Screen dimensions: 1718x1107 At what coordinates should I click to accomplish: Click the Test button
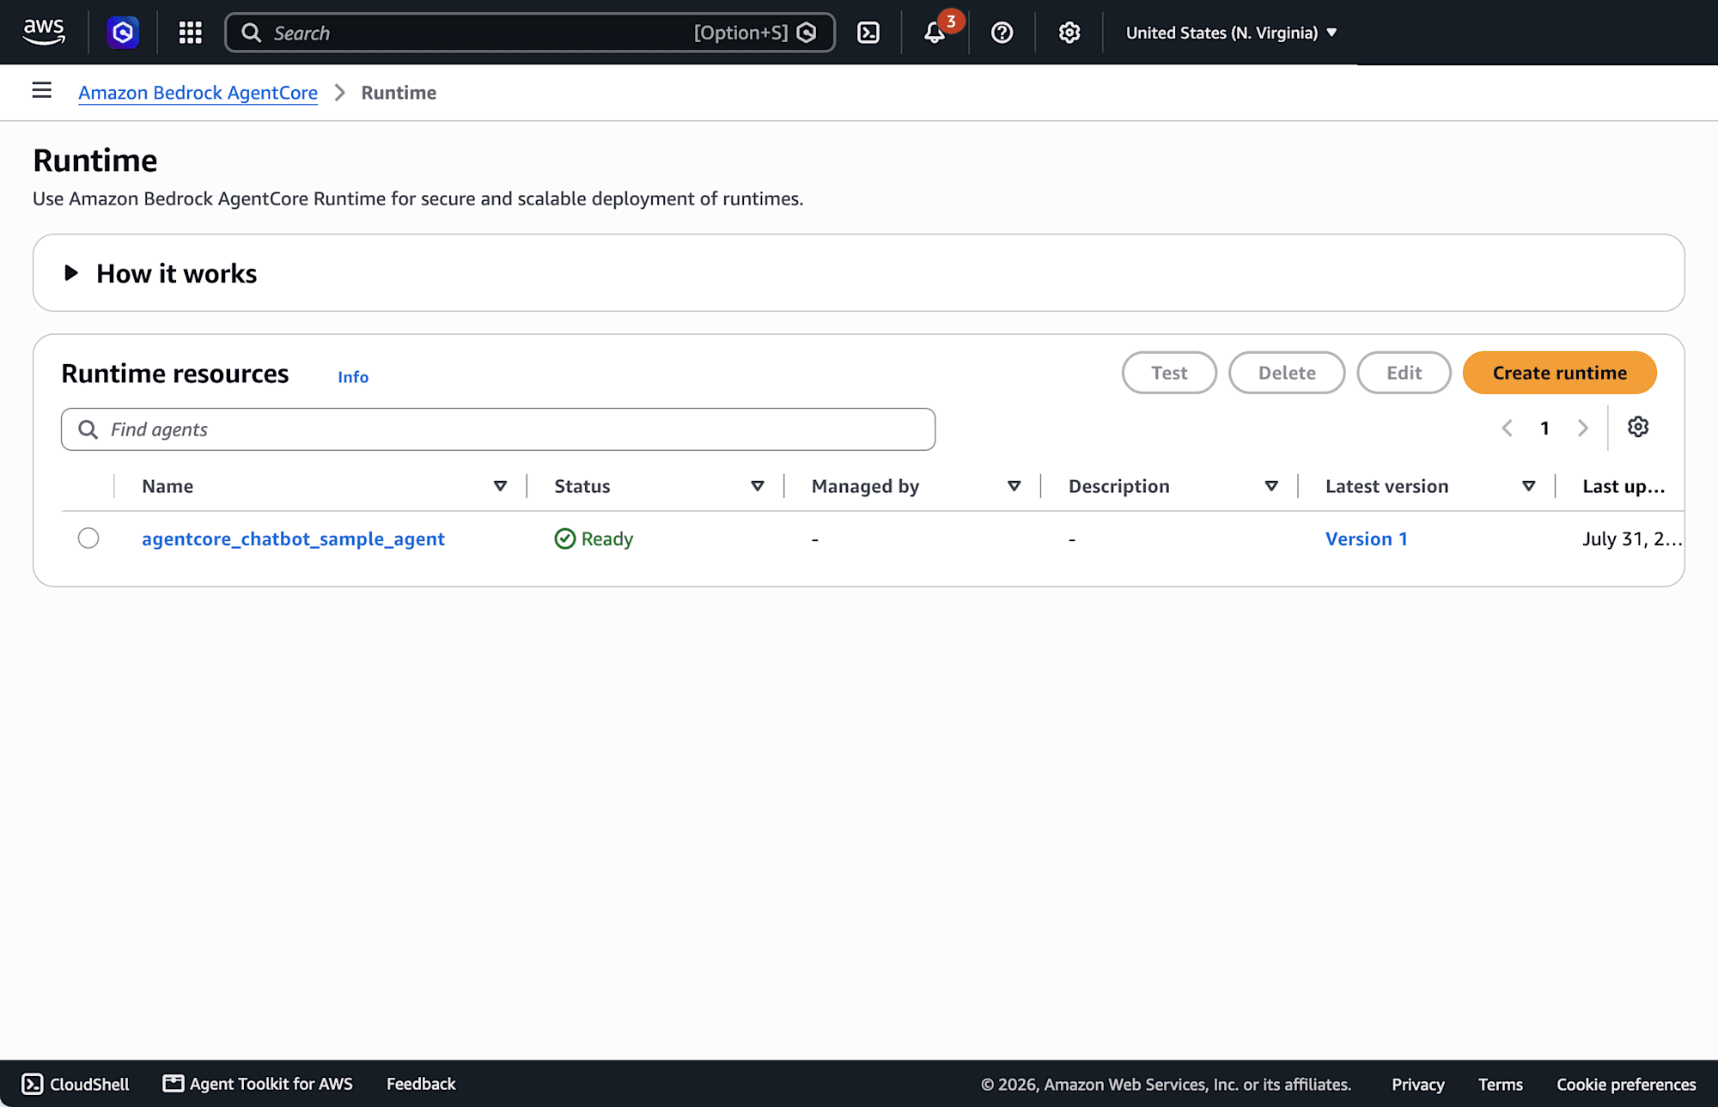[1169, 373]
